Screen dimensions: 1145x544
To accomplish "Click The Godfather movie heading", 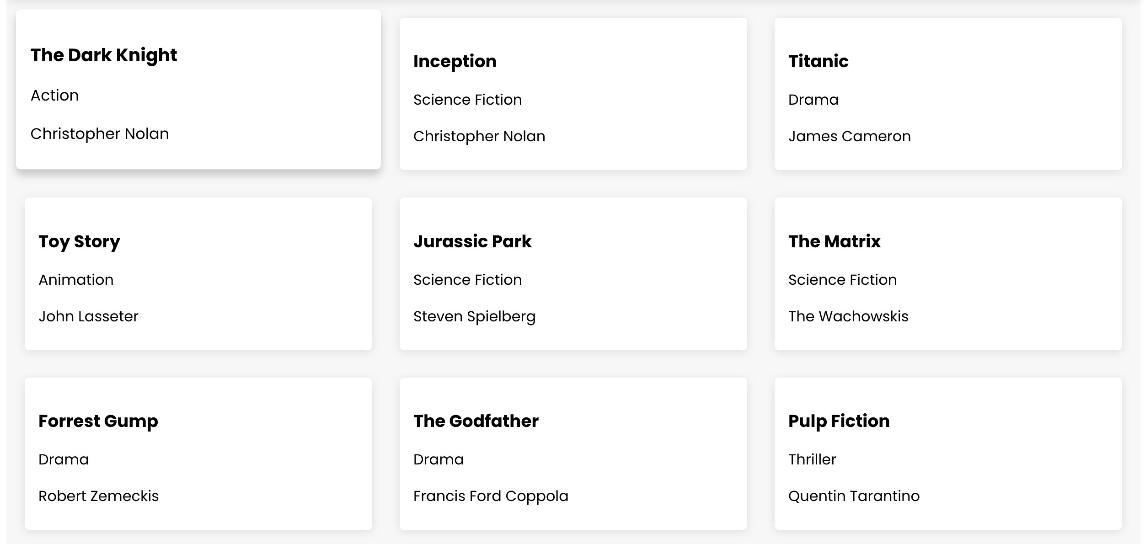I will [x=476, y=421].
